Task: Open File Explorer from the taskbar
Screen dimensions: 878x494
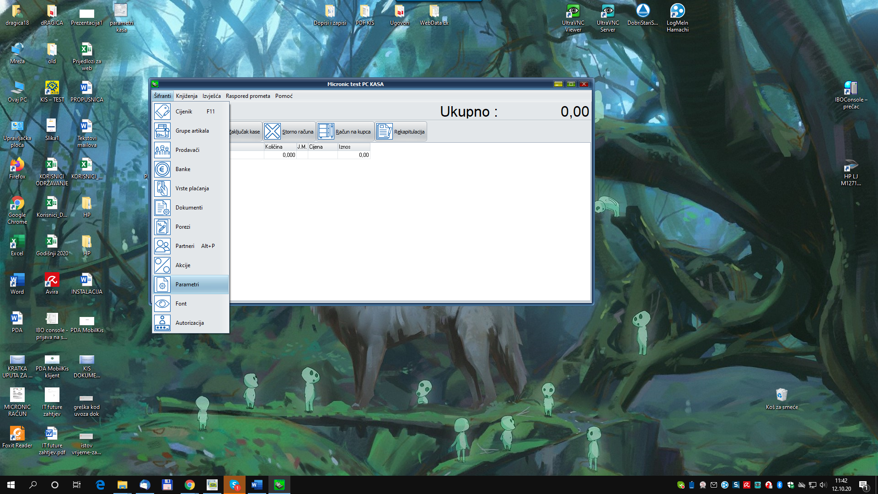Action: (122, 485)
